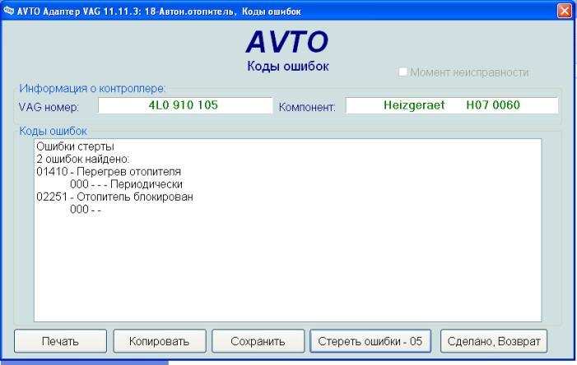The image size is (577, 365).
Task: Select the line 'Ошибки стерты'
Action: (x=75, y=146)
